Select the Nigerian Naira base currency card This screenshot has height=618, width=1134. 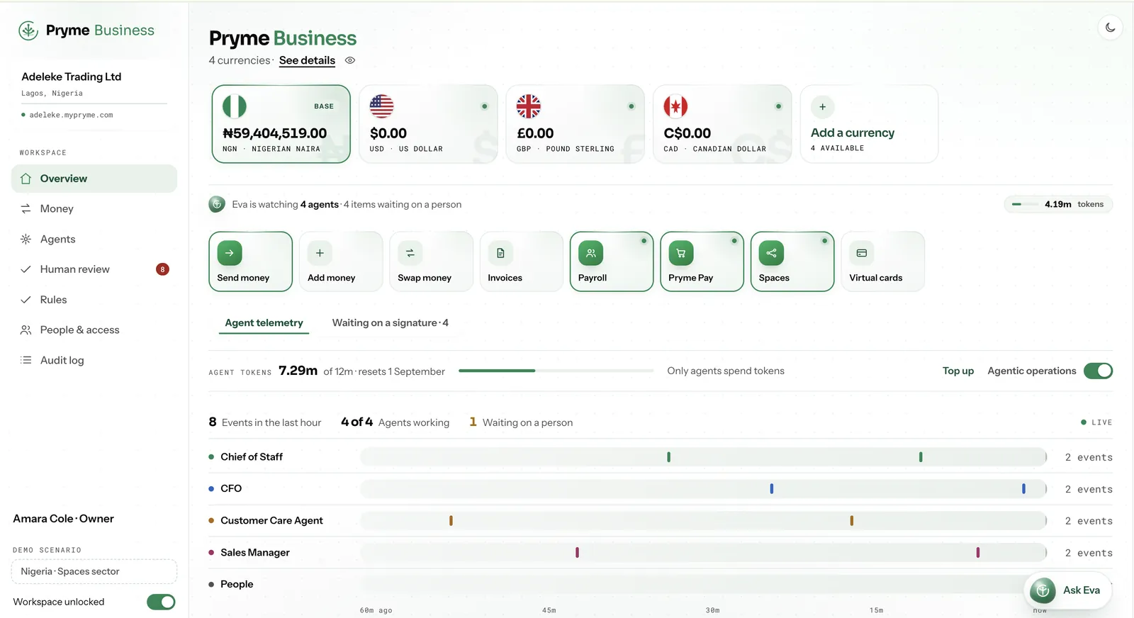[281, 124]
